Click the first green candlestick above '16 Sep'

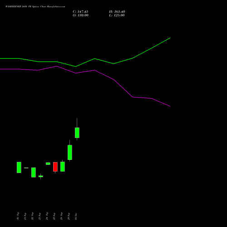pos(19,168)
